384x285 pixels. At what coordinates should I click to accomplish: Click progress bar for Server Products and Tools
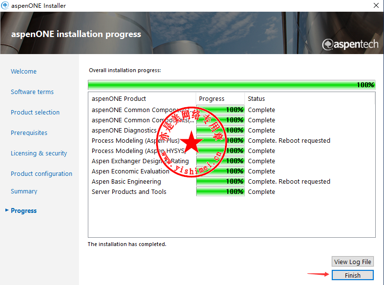221,191
